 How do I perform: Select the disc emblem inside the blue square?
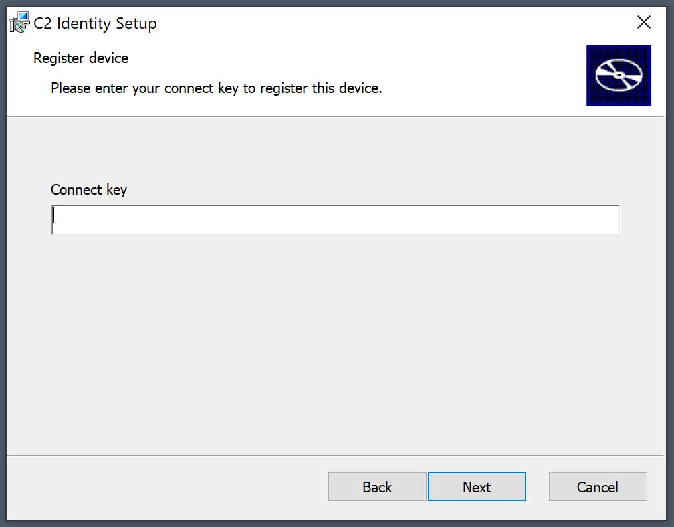pyautogui.click(x=618, y=75)
